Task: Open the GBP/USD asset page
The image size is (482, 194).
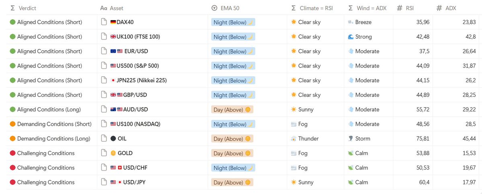Action: pyautogui.click(x=135, y=95)
